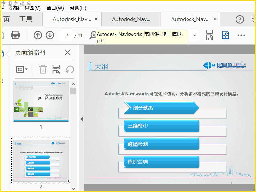256x192 pixels.
Task: Rotate page with the rotate icon
Action: [x=70, y=69]
